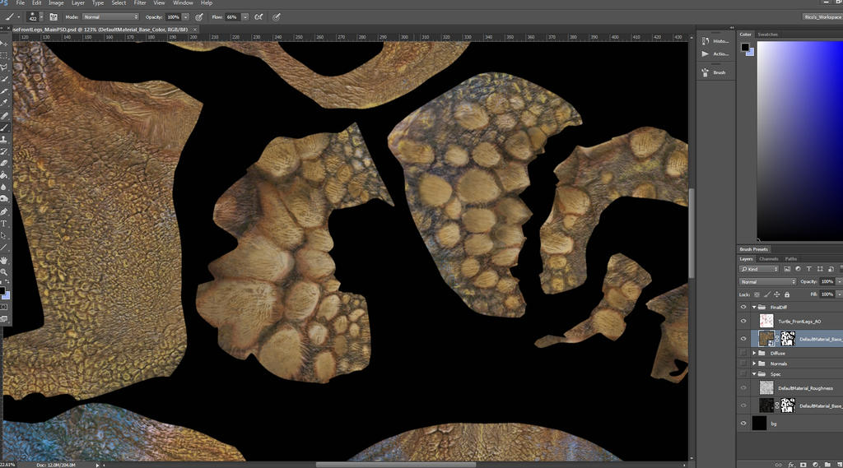Select the Eraser tool
843x468 pixels.
click(x=4, y=163)
